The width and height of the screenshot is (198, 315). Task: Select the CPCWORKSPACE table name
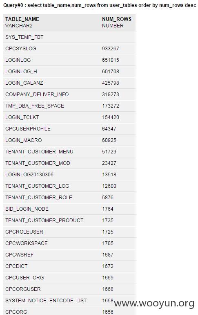pyautogui.click(x=27, y=243)
